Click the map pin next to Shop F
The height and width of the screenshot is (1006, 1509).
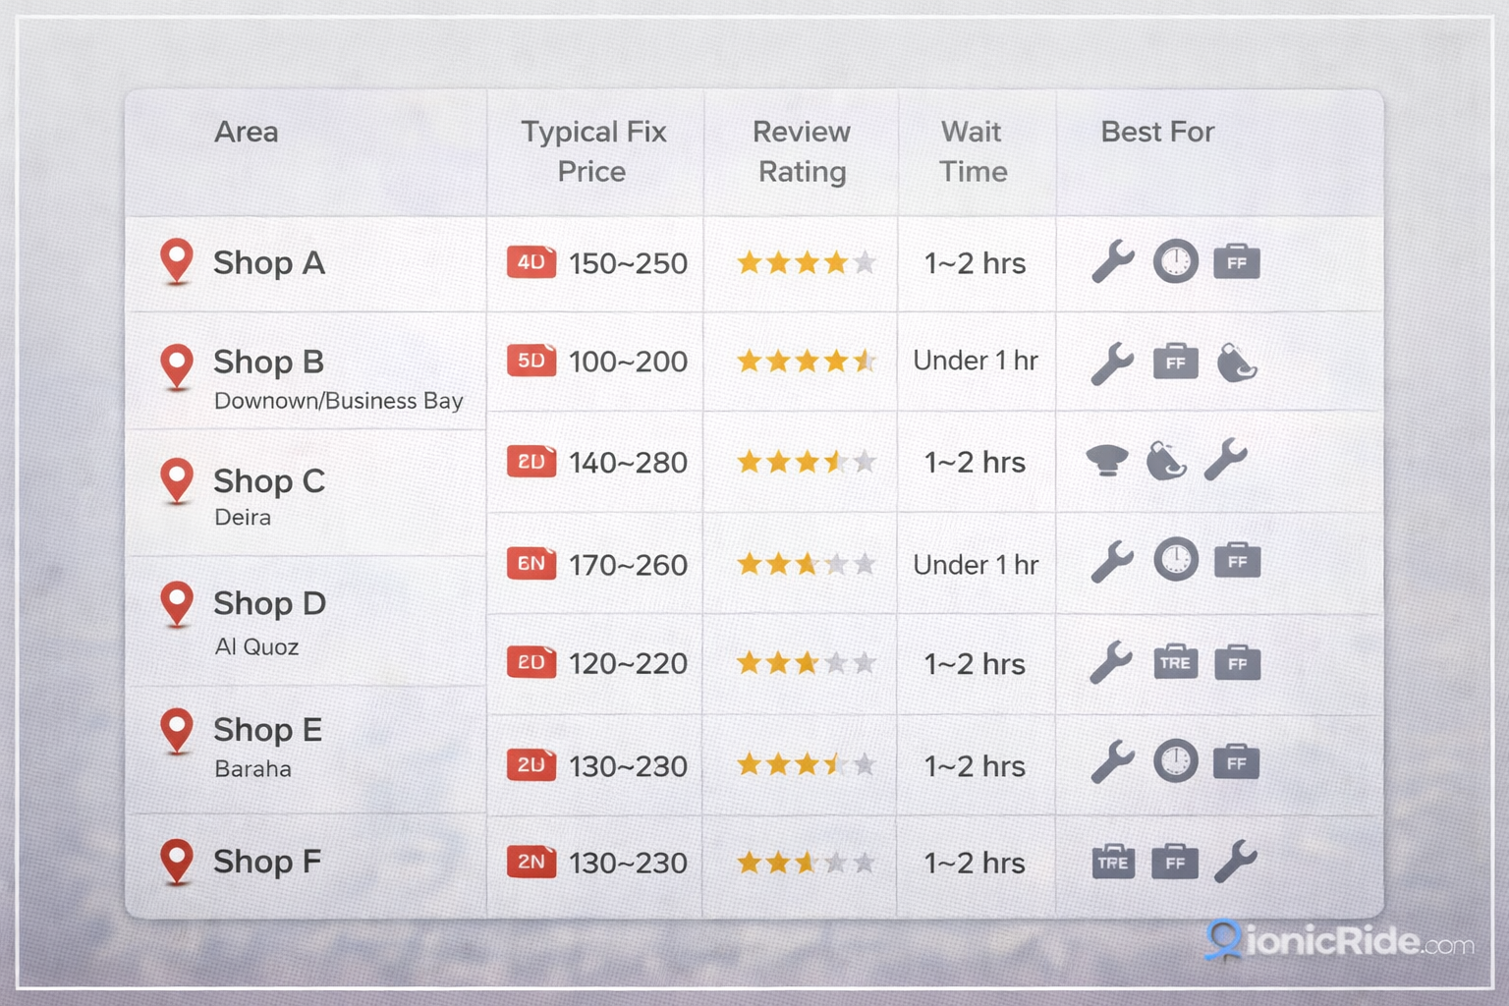177,860
